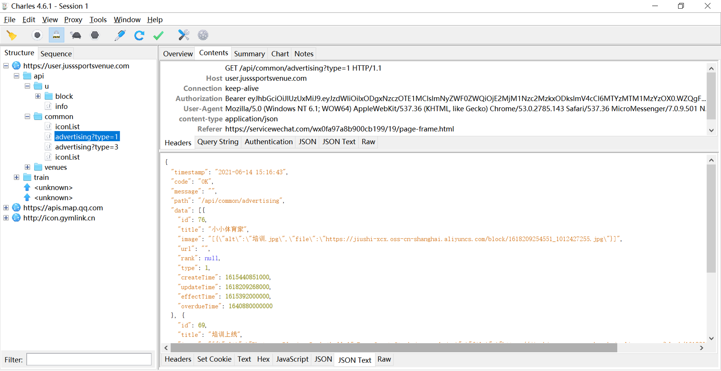Open the Tools menu
This screenshot has width=721, height=371.
[98, 20]
